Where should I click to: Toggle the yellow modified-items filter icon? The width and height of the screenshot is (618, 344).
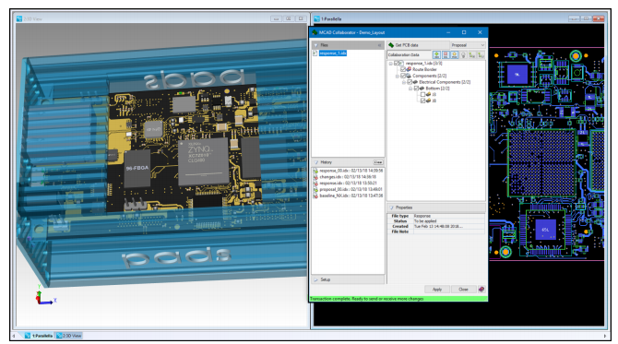[x=455, y=54]
